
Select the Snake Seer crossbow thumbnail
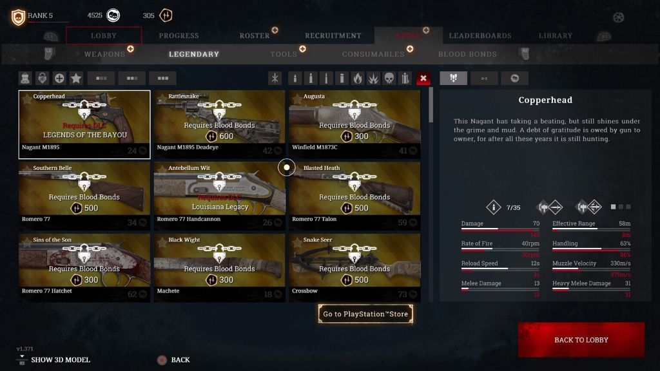354,267
